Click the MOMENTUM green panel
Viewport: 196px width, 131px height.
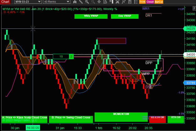click(x=121, y=117)
